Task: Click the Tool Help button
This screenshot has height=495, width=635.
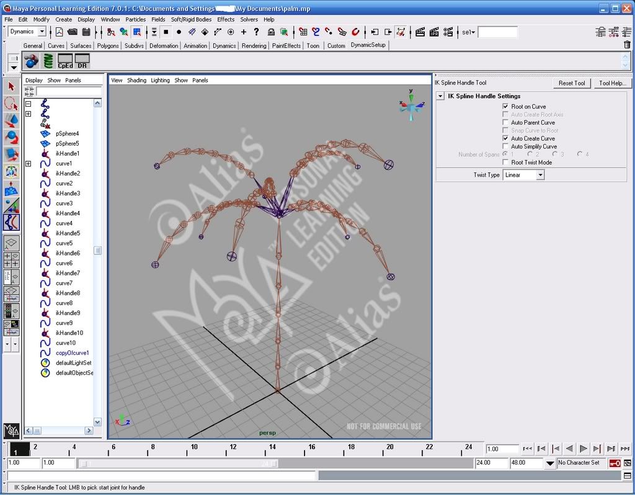Action: (x=613, y=83)
